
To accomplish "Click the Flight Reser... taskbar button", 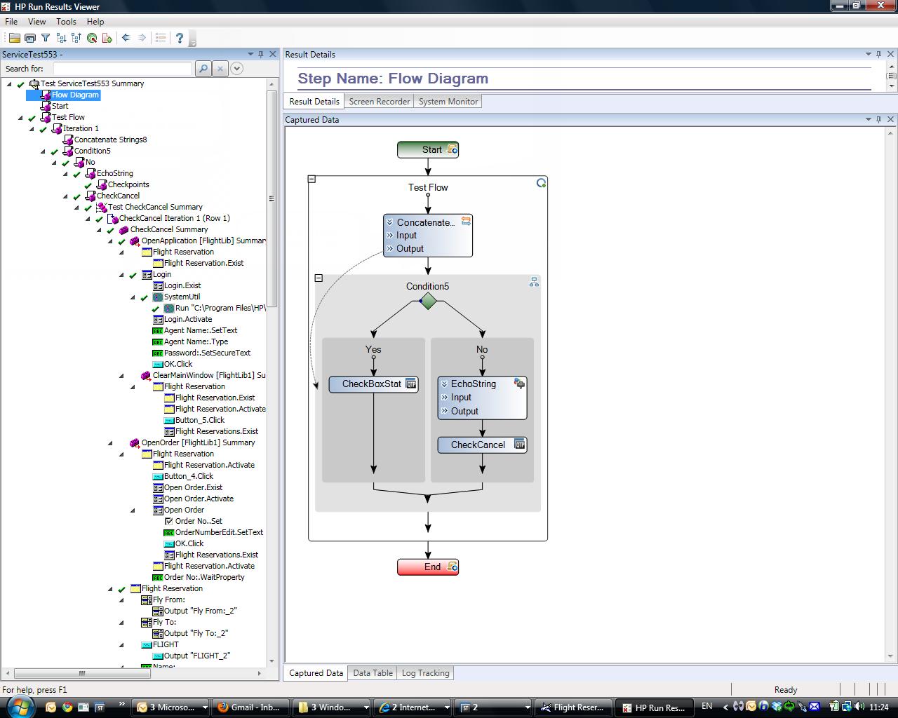I will coord(575,707).
